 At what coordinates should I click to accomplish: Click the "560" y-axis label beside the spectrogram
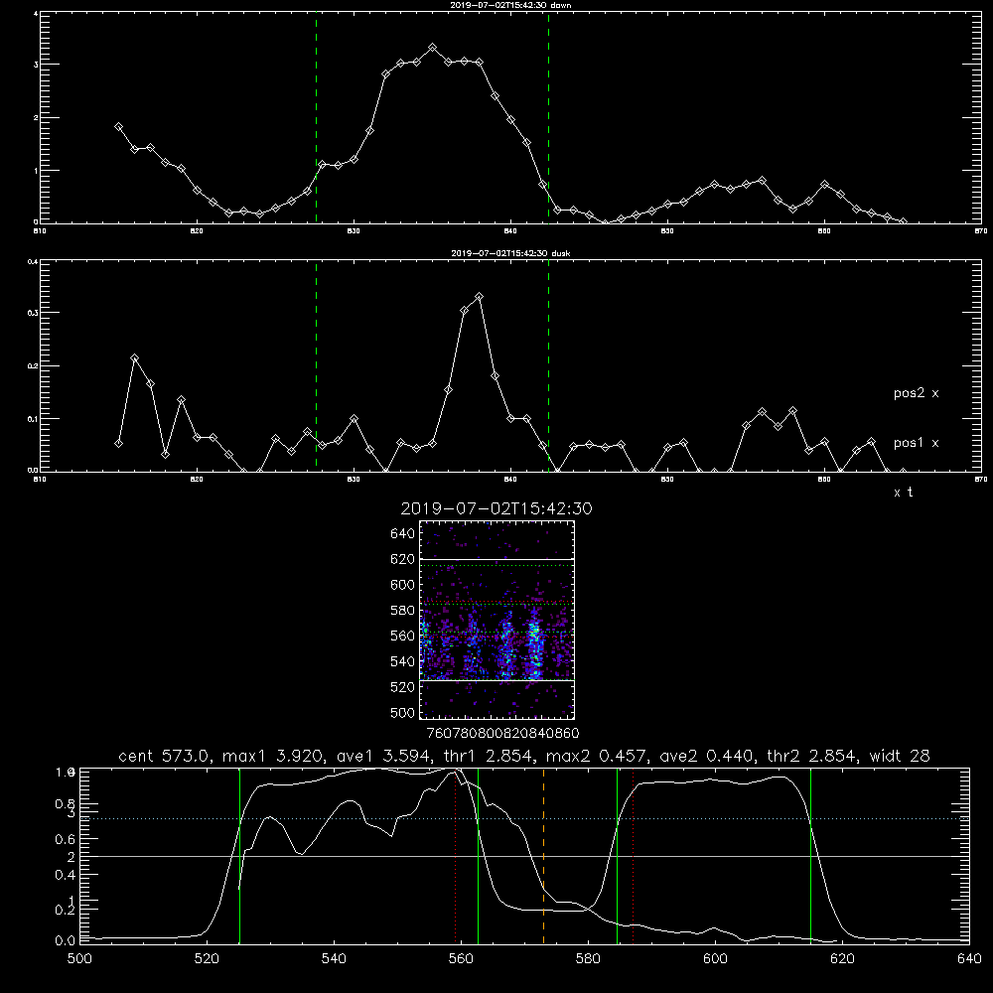[x=403, y=636]
